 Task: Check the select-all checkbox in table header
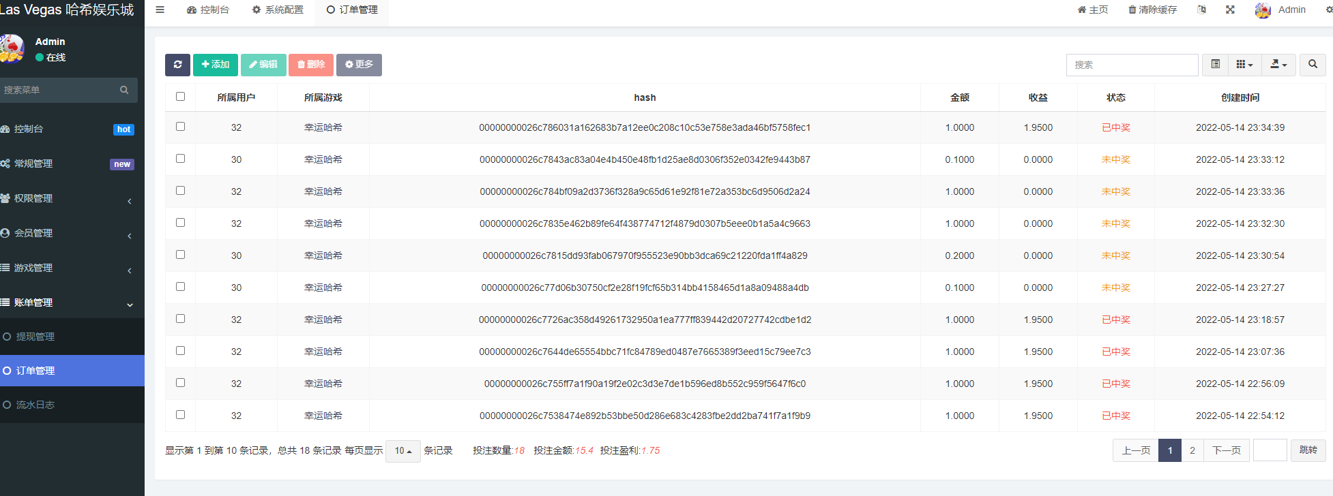point(180,97)
